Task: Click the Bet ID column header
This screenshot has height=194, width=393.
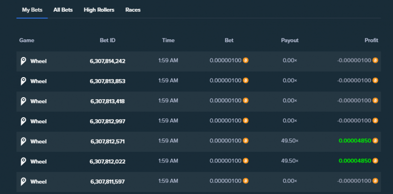Action: click(108, 40)
